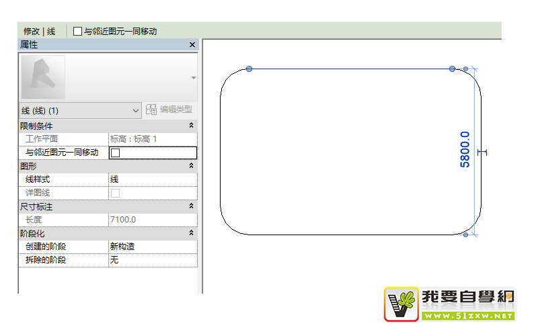Select the line's right endpoint grip
The height and width of the screenshot is (336, 538).
pyautogui.click(x=453, y=69)
